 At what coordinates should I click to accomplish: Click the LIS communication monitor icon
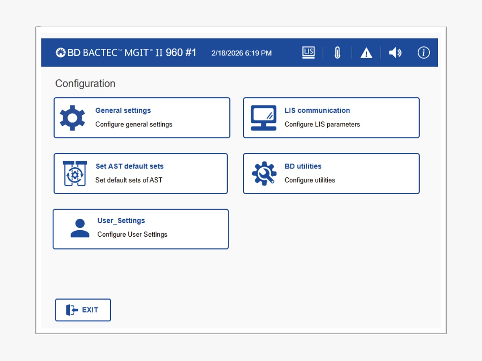pos(263,118)
